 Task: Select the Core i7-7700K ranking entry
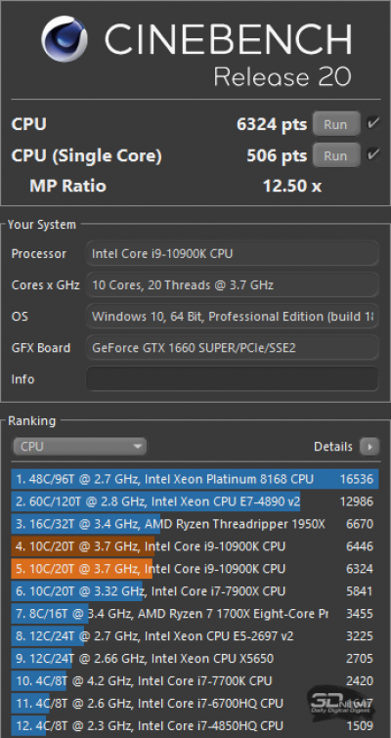(195, 681)
